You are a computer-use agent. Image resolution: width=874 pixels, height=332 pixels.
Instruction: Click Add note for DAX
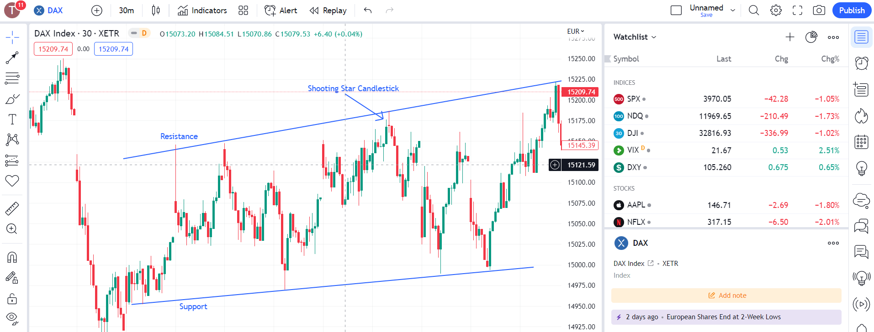click(726, 296)
